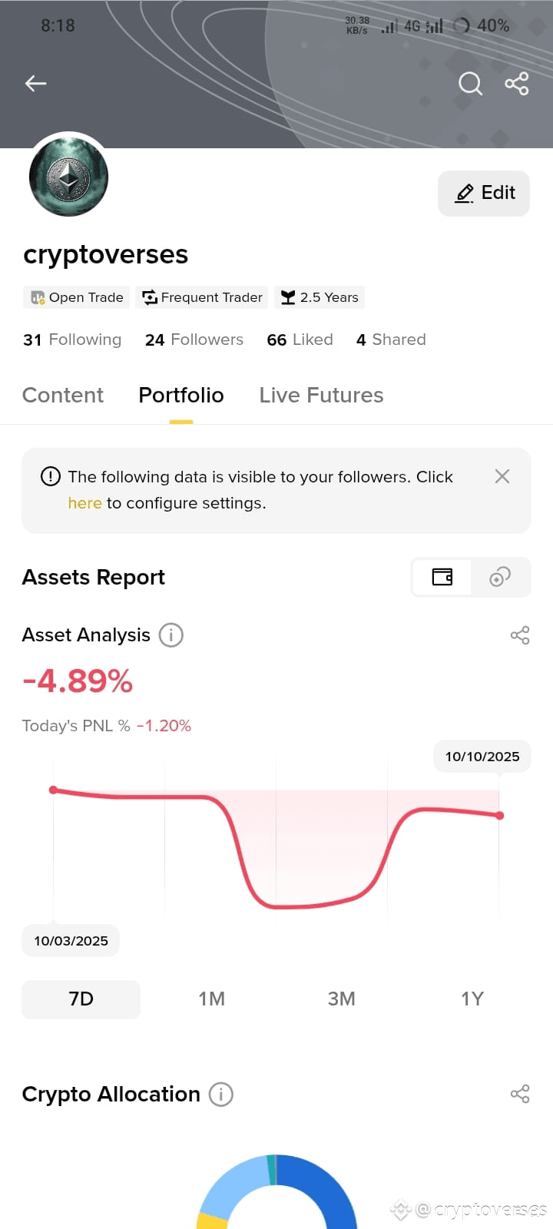
Task: Tap the 10/10/2025 chart end point
Action: click(x=500, y=815)
